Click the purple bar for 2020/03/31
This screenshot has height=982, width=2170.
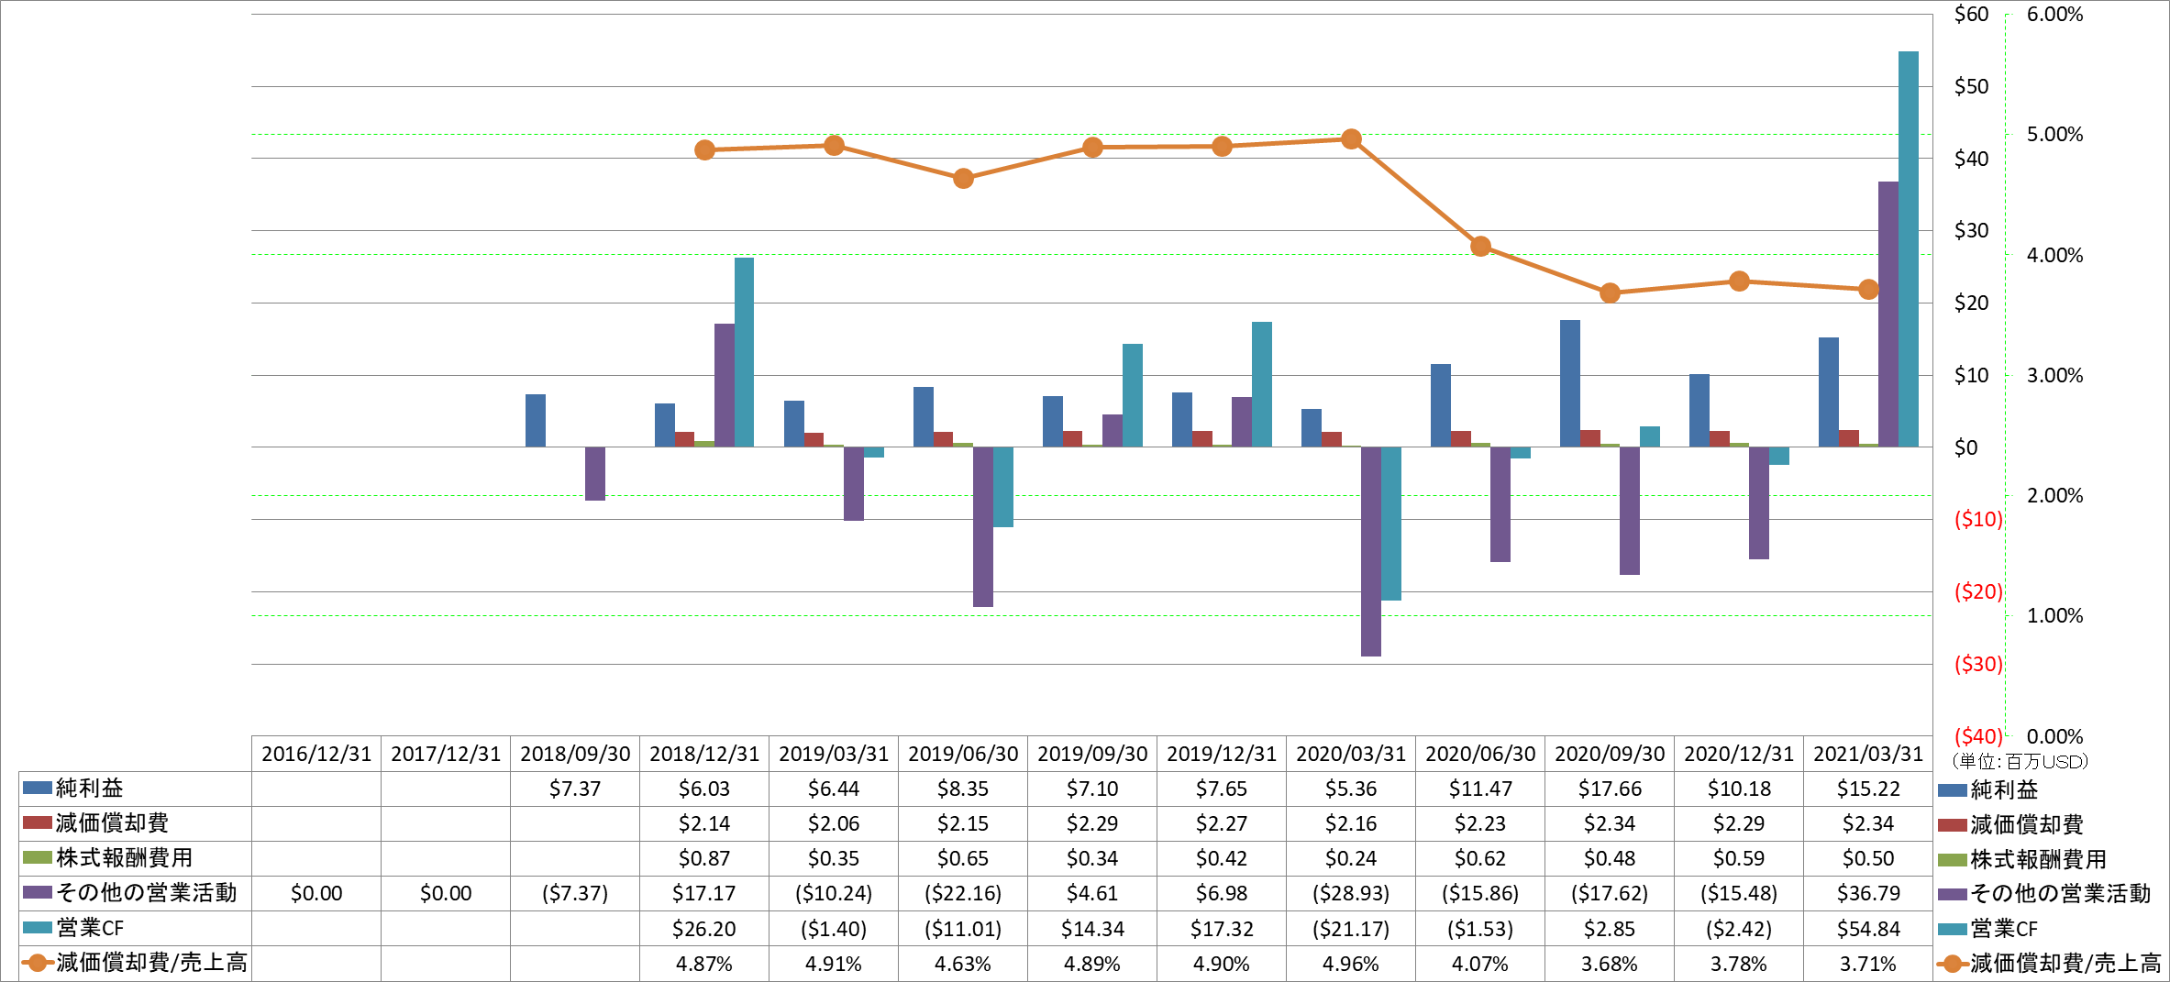pyautogui.click(x=1371, y=552)
